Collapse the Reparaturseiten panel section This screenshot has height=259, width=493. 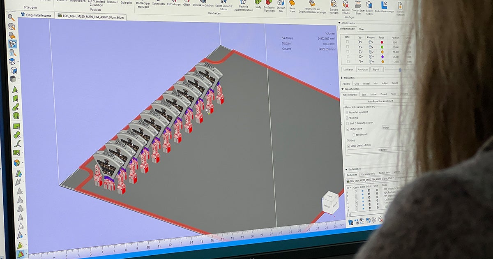pos(343,89)
